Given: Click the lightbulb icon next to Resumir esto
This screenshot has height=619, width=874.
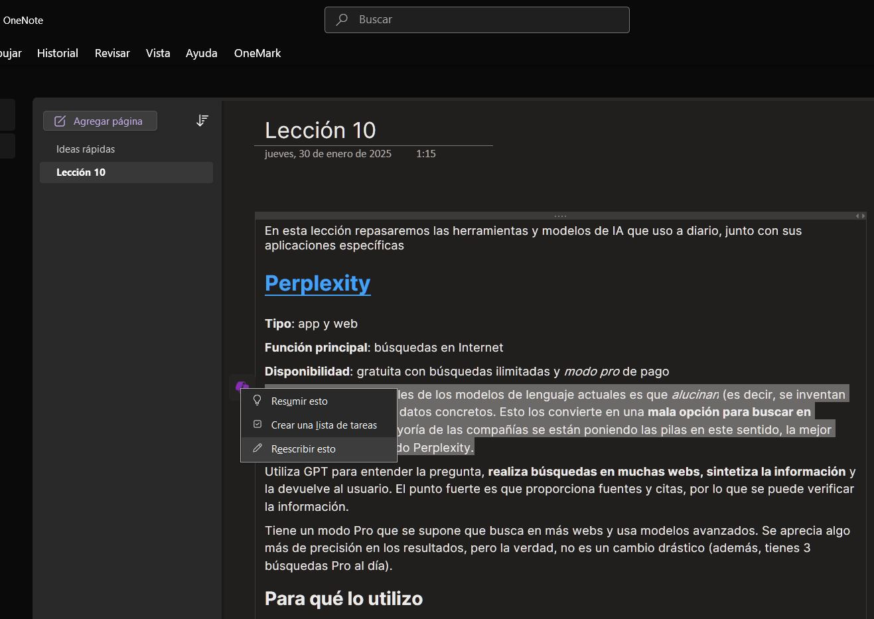Looking at the screenshot, I should [x=257, y=401].
